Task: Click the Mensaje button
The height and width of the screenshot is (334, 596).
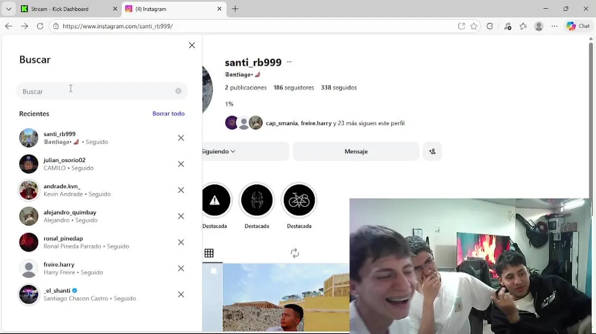Action: pos(356,151)
